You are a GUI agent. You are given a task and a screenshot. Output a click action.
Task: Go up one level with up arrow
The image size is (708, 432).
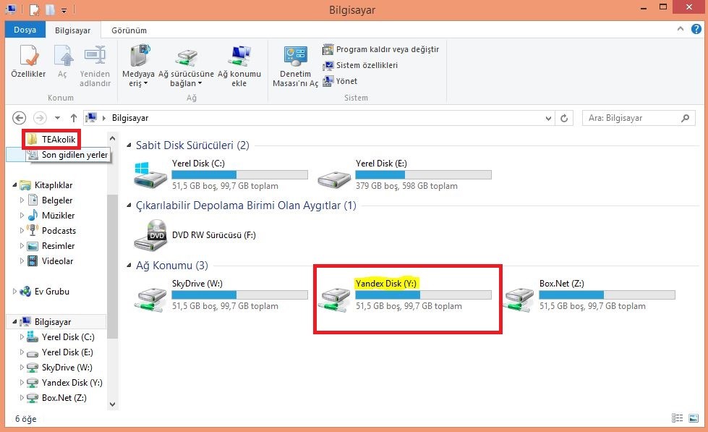pyautogui.click(x=74, y=118)
